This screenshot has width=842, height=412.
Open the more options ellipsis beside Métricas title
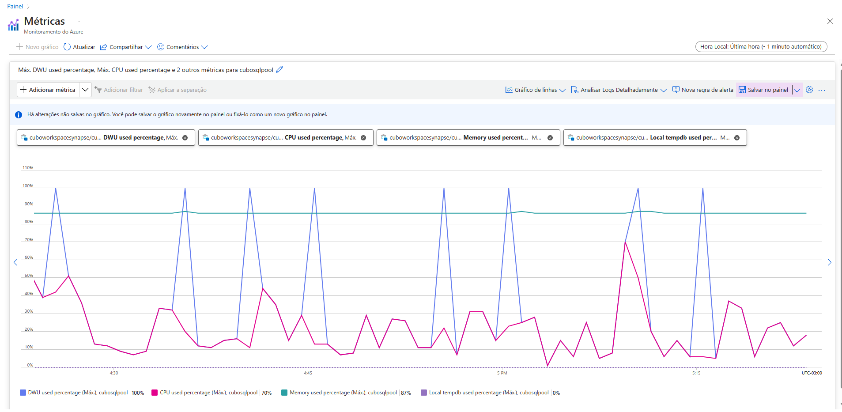point(79,21)
